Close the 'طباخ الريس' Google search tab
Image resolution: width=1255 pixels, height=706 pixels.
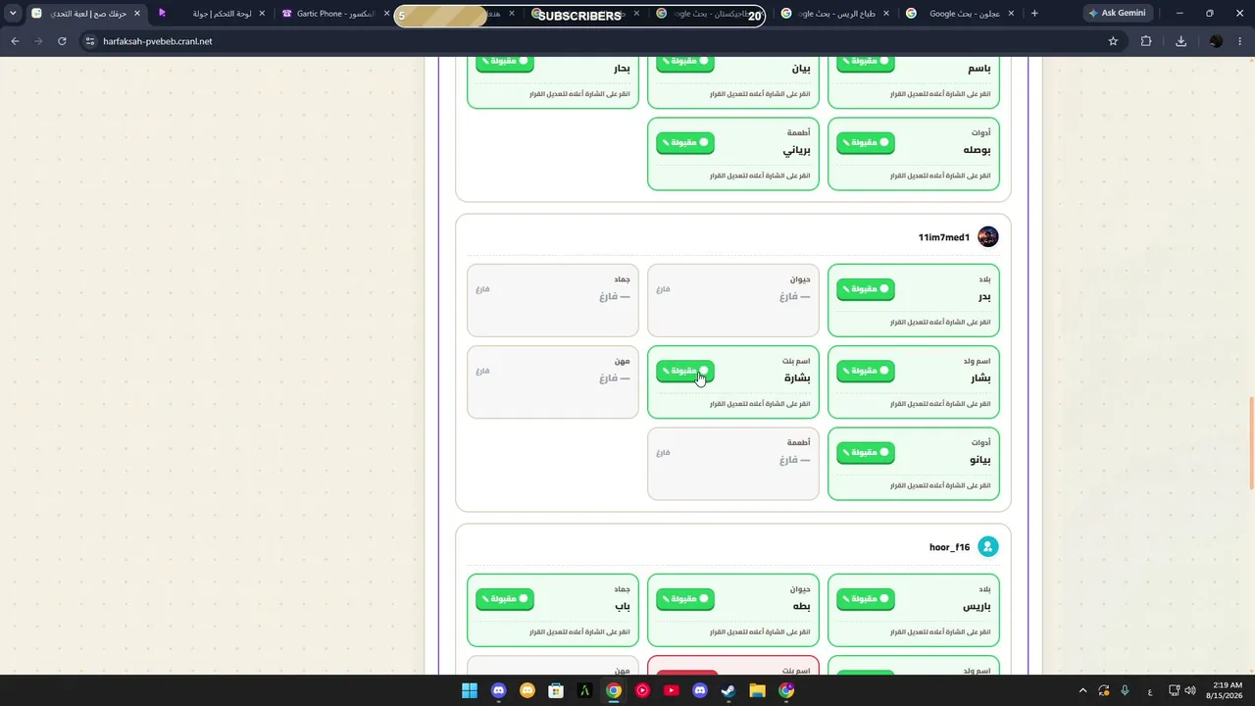coord(886,14)
